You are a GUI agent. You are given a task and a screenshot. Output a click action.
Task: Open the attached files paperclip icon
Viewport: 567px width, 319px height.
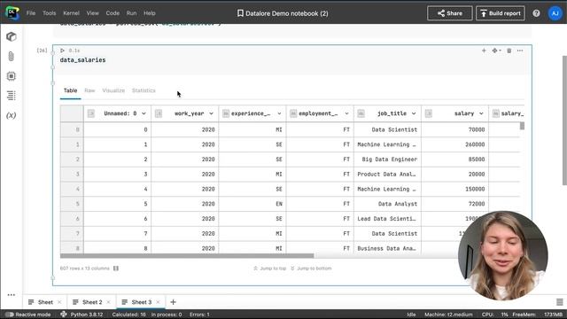tap(12, 57)
